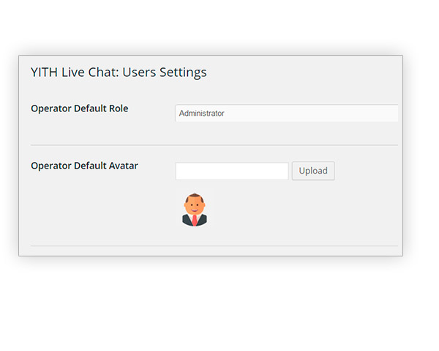Click the word Avatar in the operator label
Screen dimensions: 439x351
(x=123, y=166)
